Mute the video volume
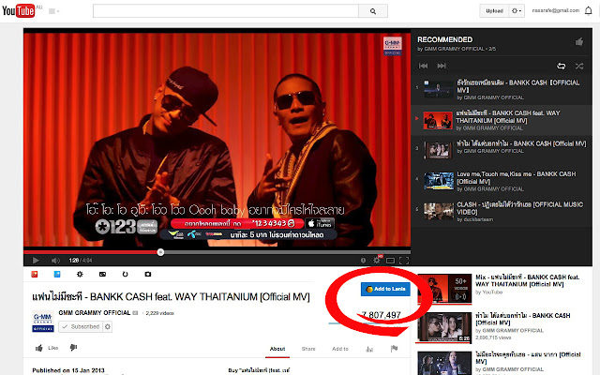 coord(55,261)
